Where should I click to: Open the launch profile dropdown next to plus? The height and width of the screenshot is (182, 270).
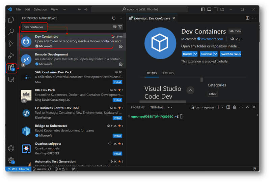pyautogui.click(x=222, y=107)
